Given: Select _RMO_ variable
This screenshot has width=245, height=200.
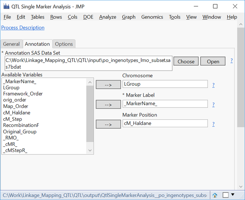Looking at the screenshot, I should point(11,138).
